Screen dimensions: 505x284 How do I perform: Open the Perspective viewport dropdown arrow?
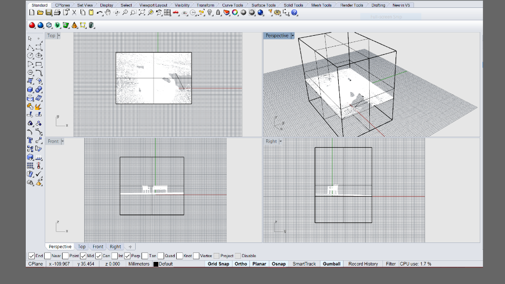(292, 36)
